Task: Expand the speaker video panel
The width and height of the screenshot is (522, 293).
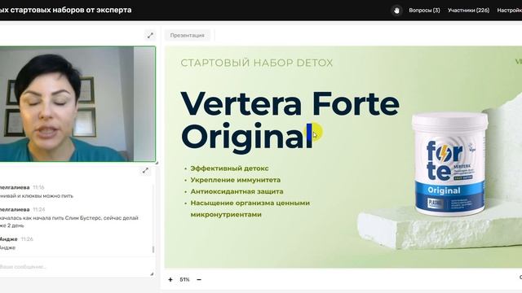Action: pyautogui.click(x=150, y=35)
